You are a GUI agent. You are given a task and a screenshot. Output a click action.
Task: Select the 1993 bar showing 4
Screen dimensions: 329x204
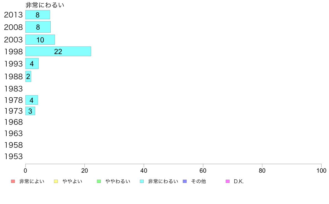(32, 63)
